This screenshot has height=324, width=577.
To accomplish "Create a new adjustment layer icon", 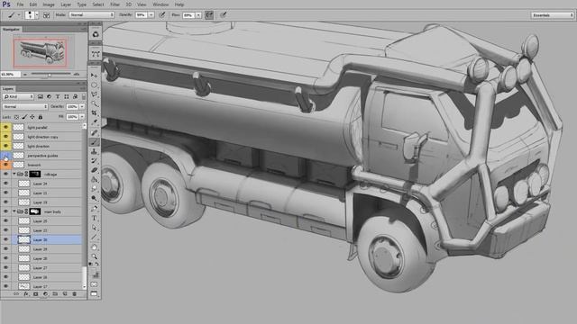I will 45,294.
